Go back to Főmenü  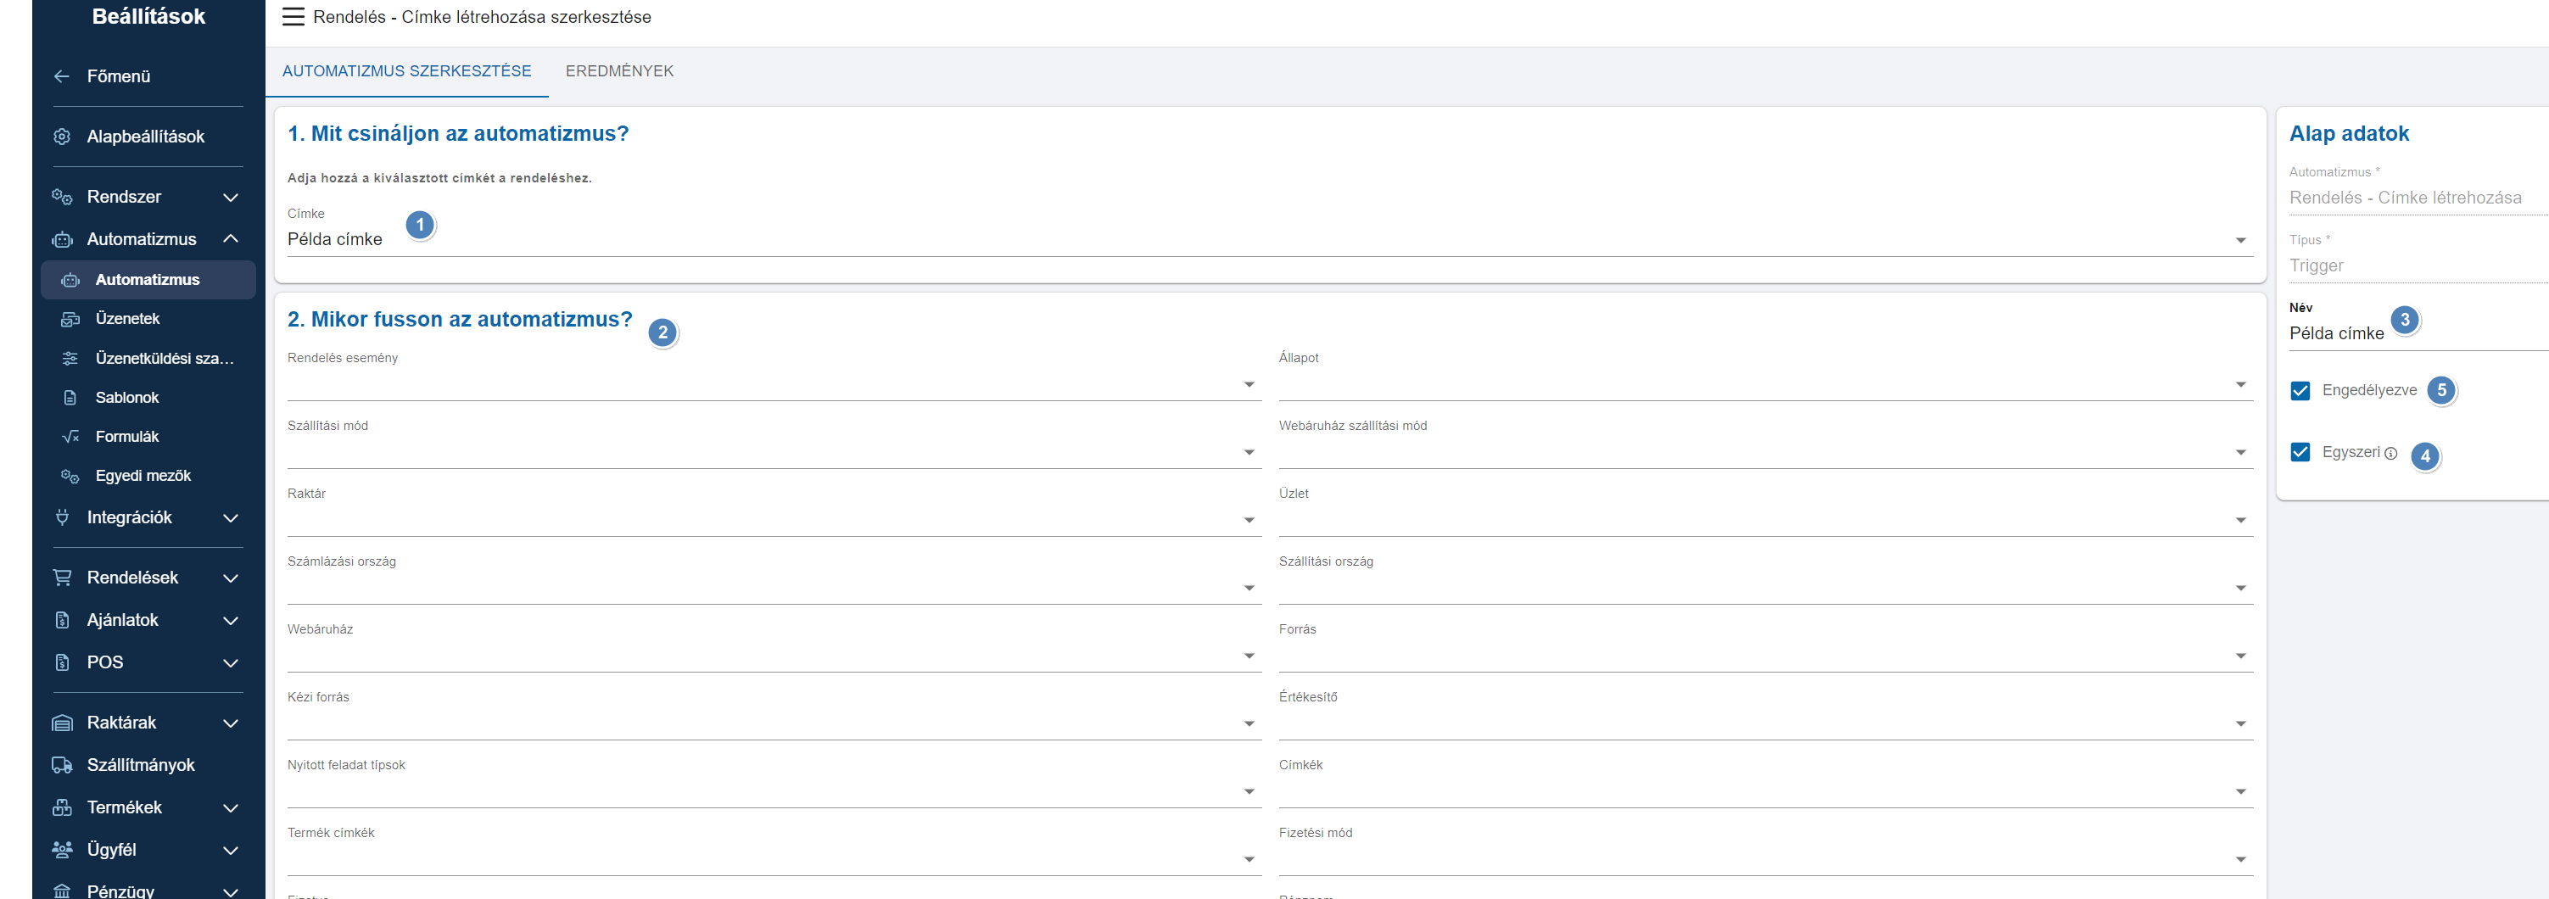pos(119,76)
